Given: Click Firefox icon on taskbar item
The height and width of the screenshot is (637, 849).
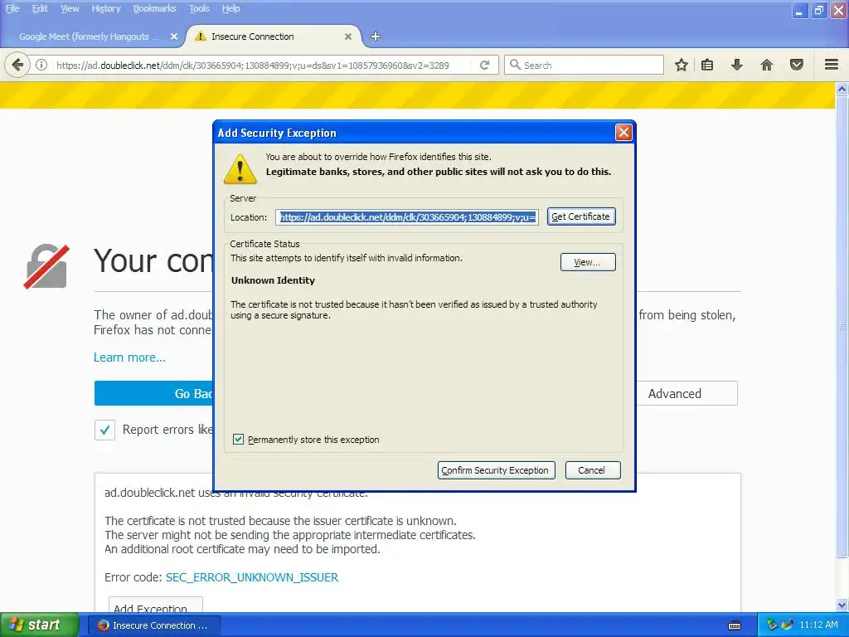Looking at the screenshot, I should (x=103, y=625).
